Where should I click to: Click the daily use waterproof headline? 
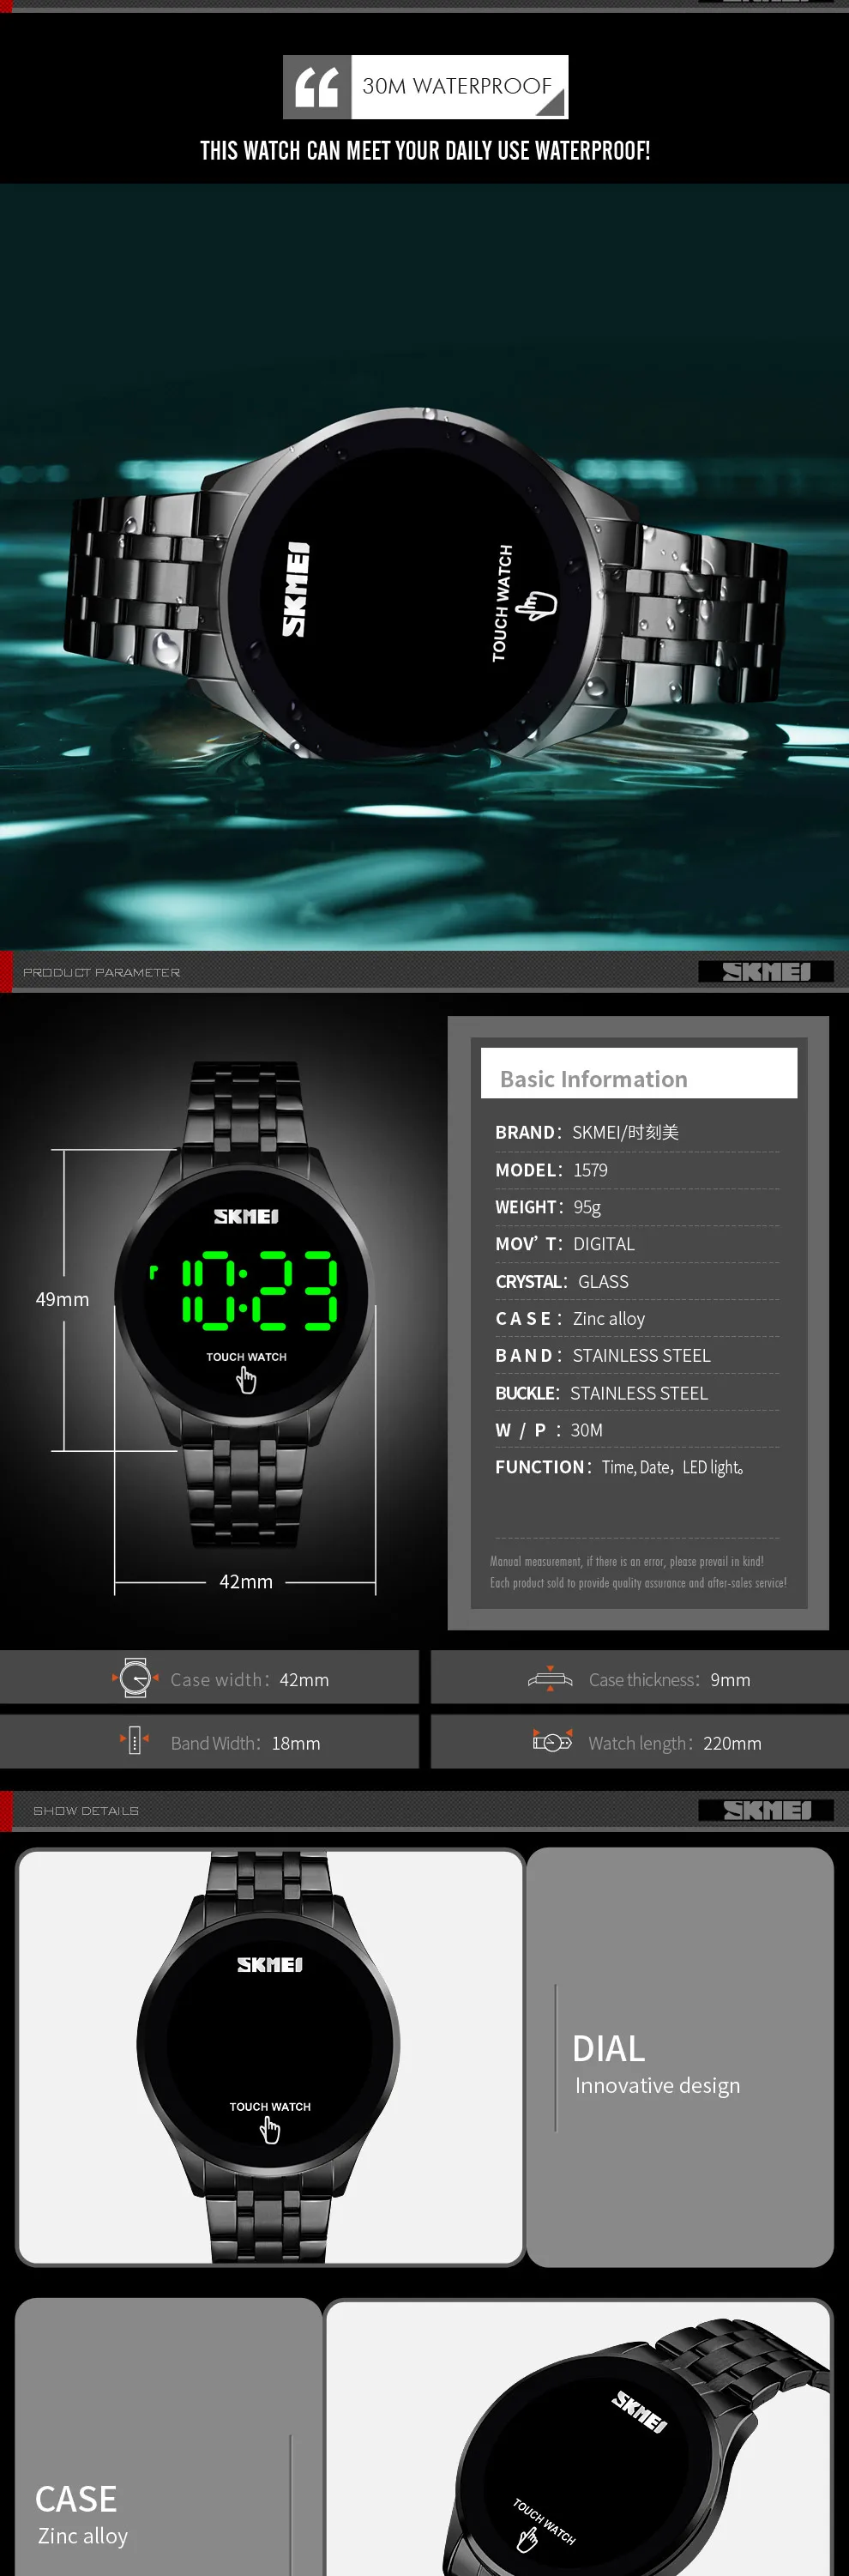(x=424, y=151)
